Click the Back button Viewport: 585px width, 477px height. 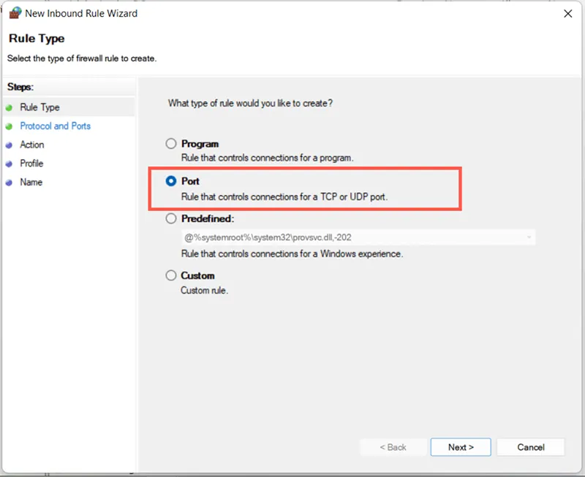(393, 447)
